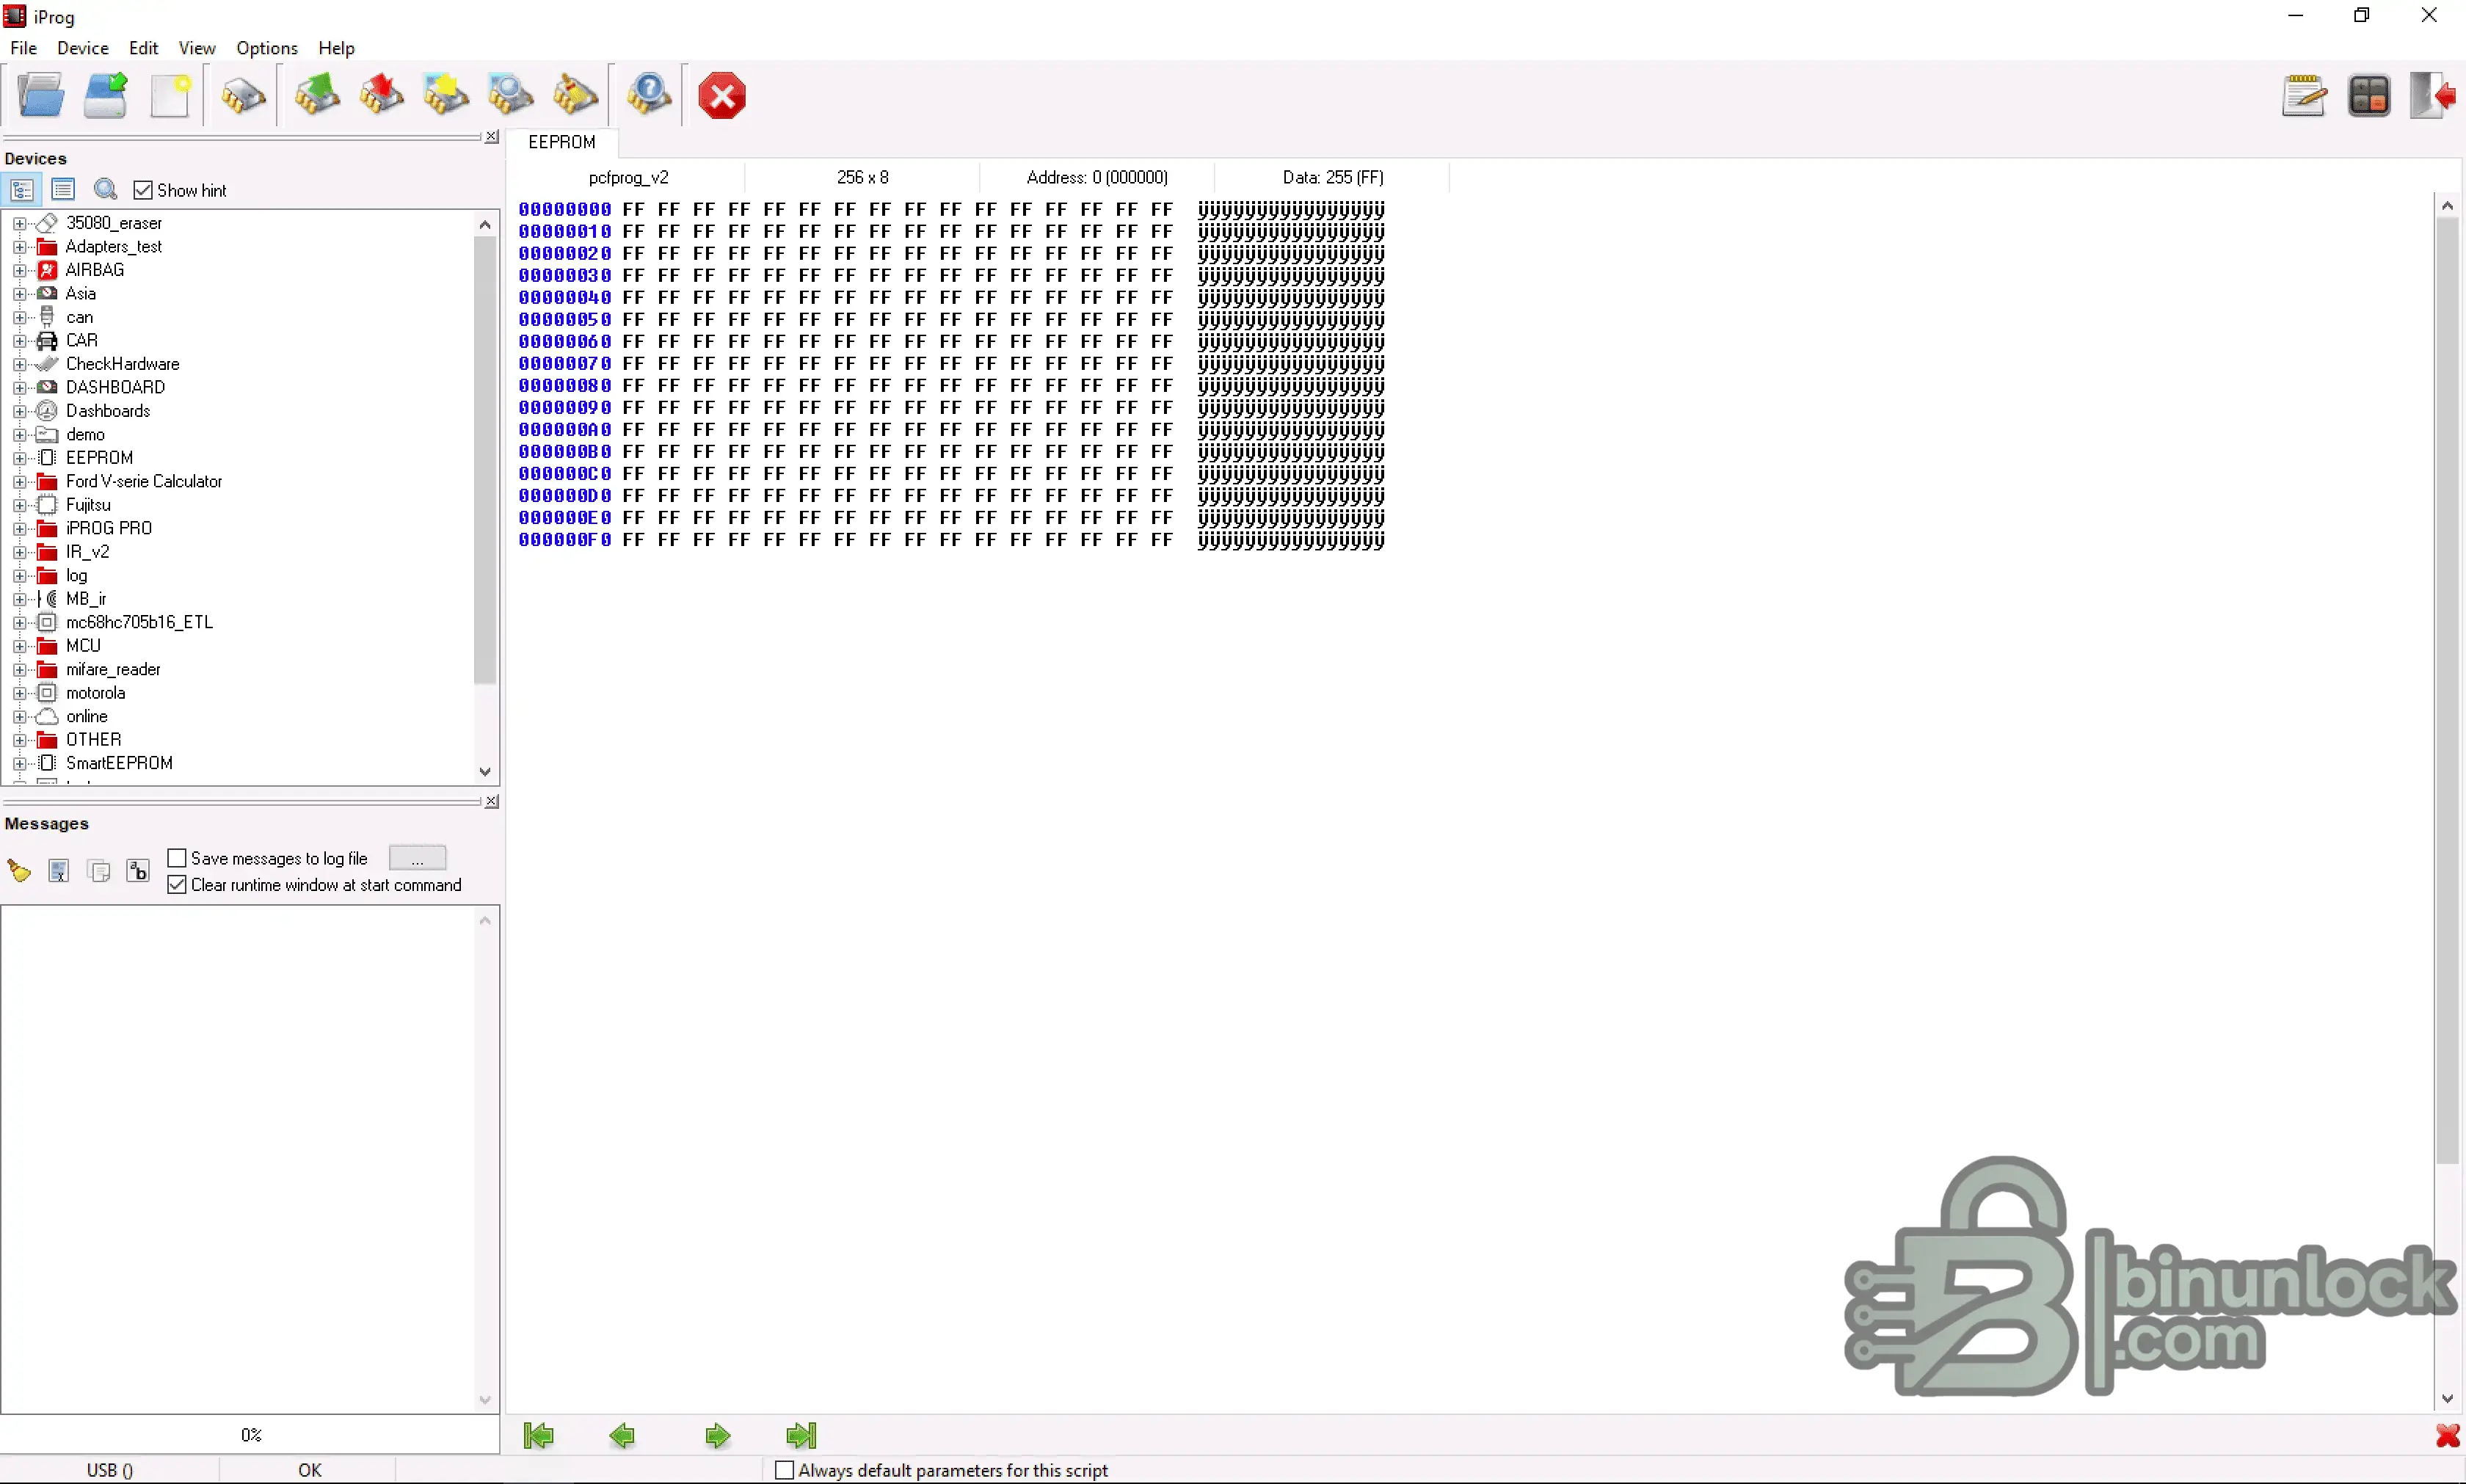Search devices with the magnifier icon
The image size is (2466, 1484).
105,189
